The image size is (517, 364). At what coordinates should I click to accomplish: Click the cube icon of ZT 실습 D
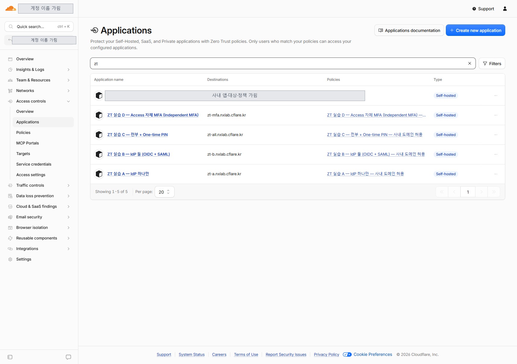click(x=99, y=115)
